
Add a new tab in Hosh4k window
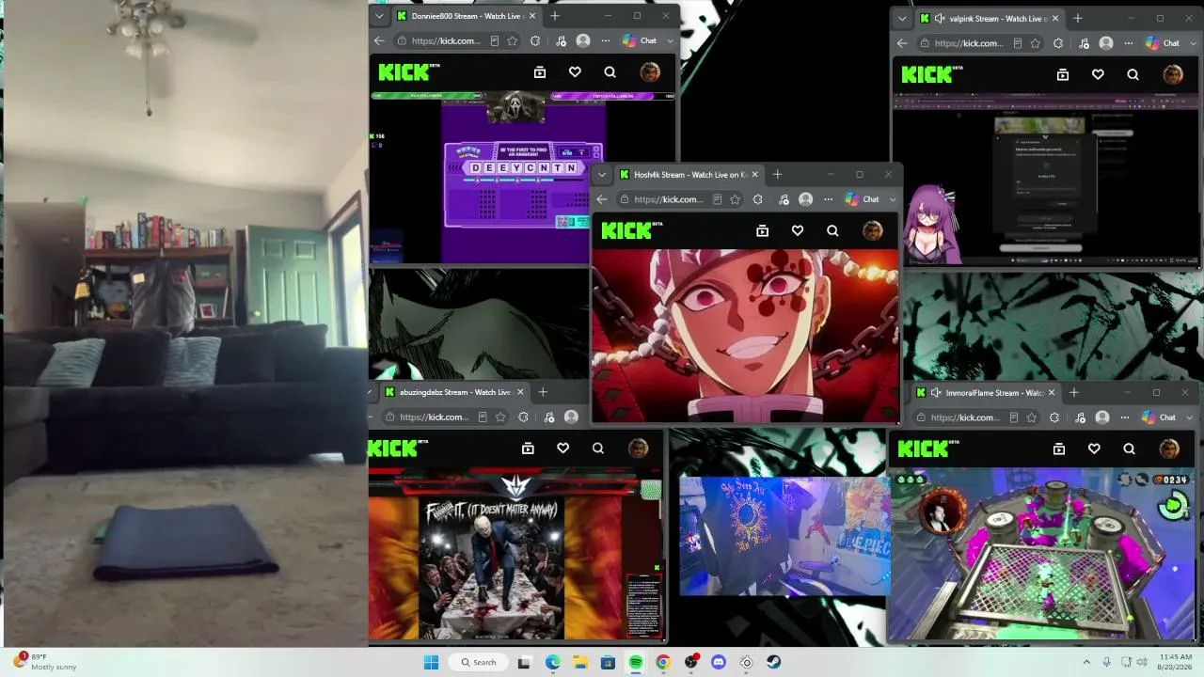777,175
